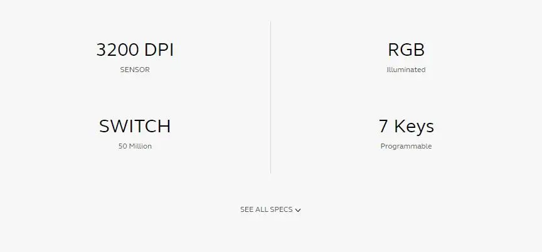
Task: Click the number 50 in 50 Million
Action: point(122,146)
